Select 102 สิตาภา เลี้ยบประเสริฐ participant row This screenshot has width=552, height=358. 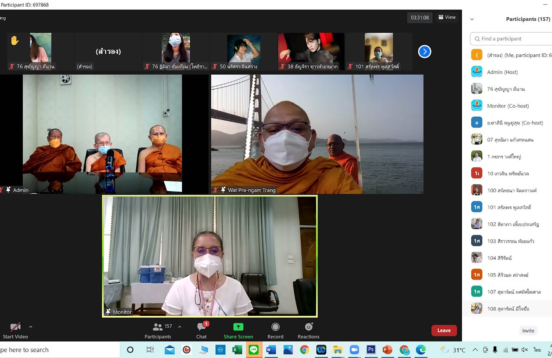click(509, 224)
